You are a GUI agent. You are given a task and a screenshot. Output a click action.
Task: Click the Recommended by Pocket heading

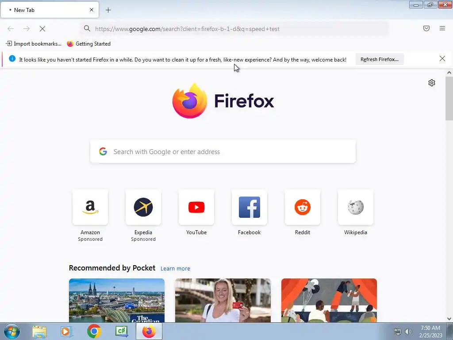pyautogui.click(x=112, y=268)
